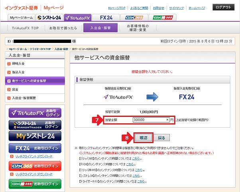The height and width of the screenshot is (192, 240).
Task: Switch to the くりっく株365 tab
Action: pos(163,17)
